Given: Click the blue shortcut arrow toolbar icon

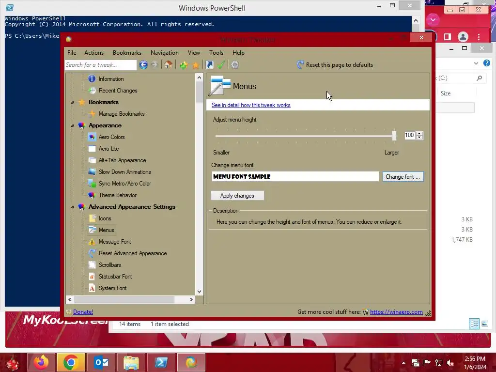Looking at the screenshot, I should click(x=209, y=65).
